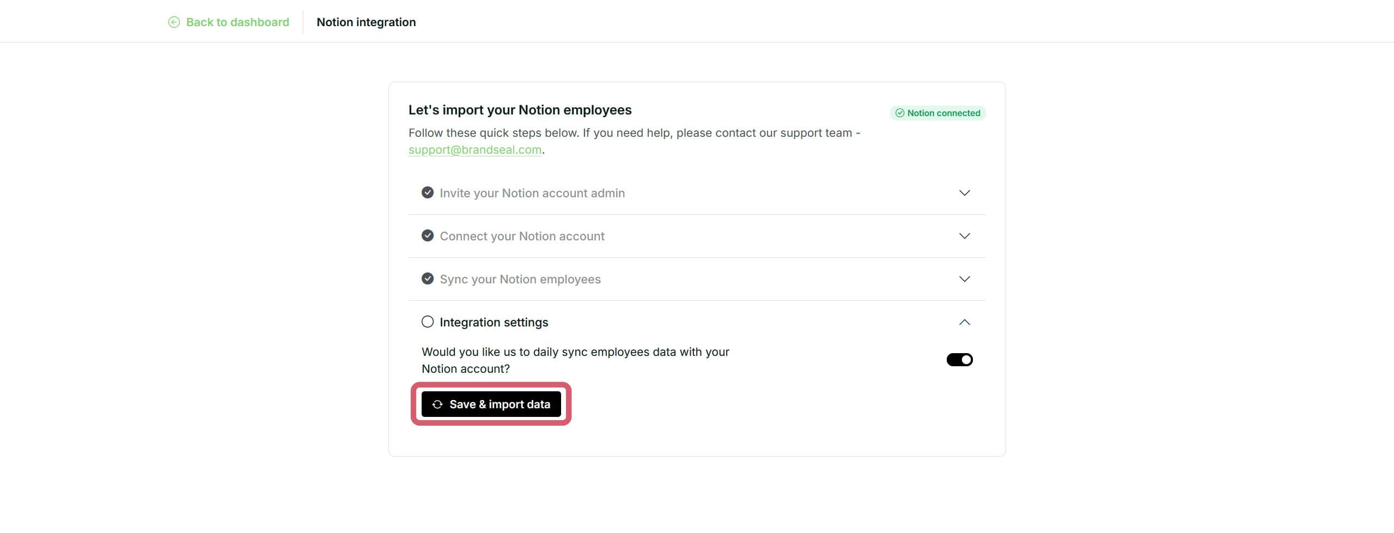Click the checkmark icon beside Invite your Notion admin
1394x533 pixels.
[x=427, y=192]
